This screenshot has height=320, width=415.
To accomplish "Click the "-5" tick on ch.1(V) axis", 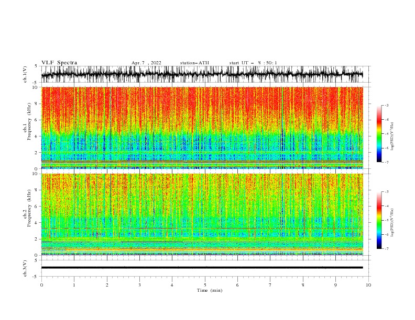I will 36,83.
